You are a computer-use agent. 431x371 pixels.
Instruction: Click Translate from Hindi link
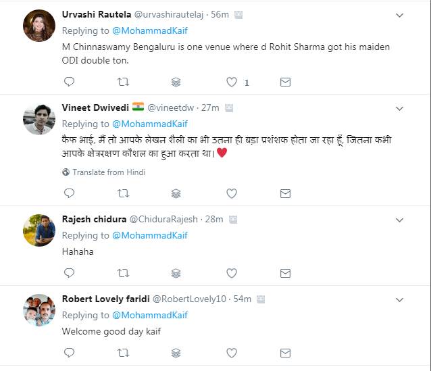tap(108, 172)
